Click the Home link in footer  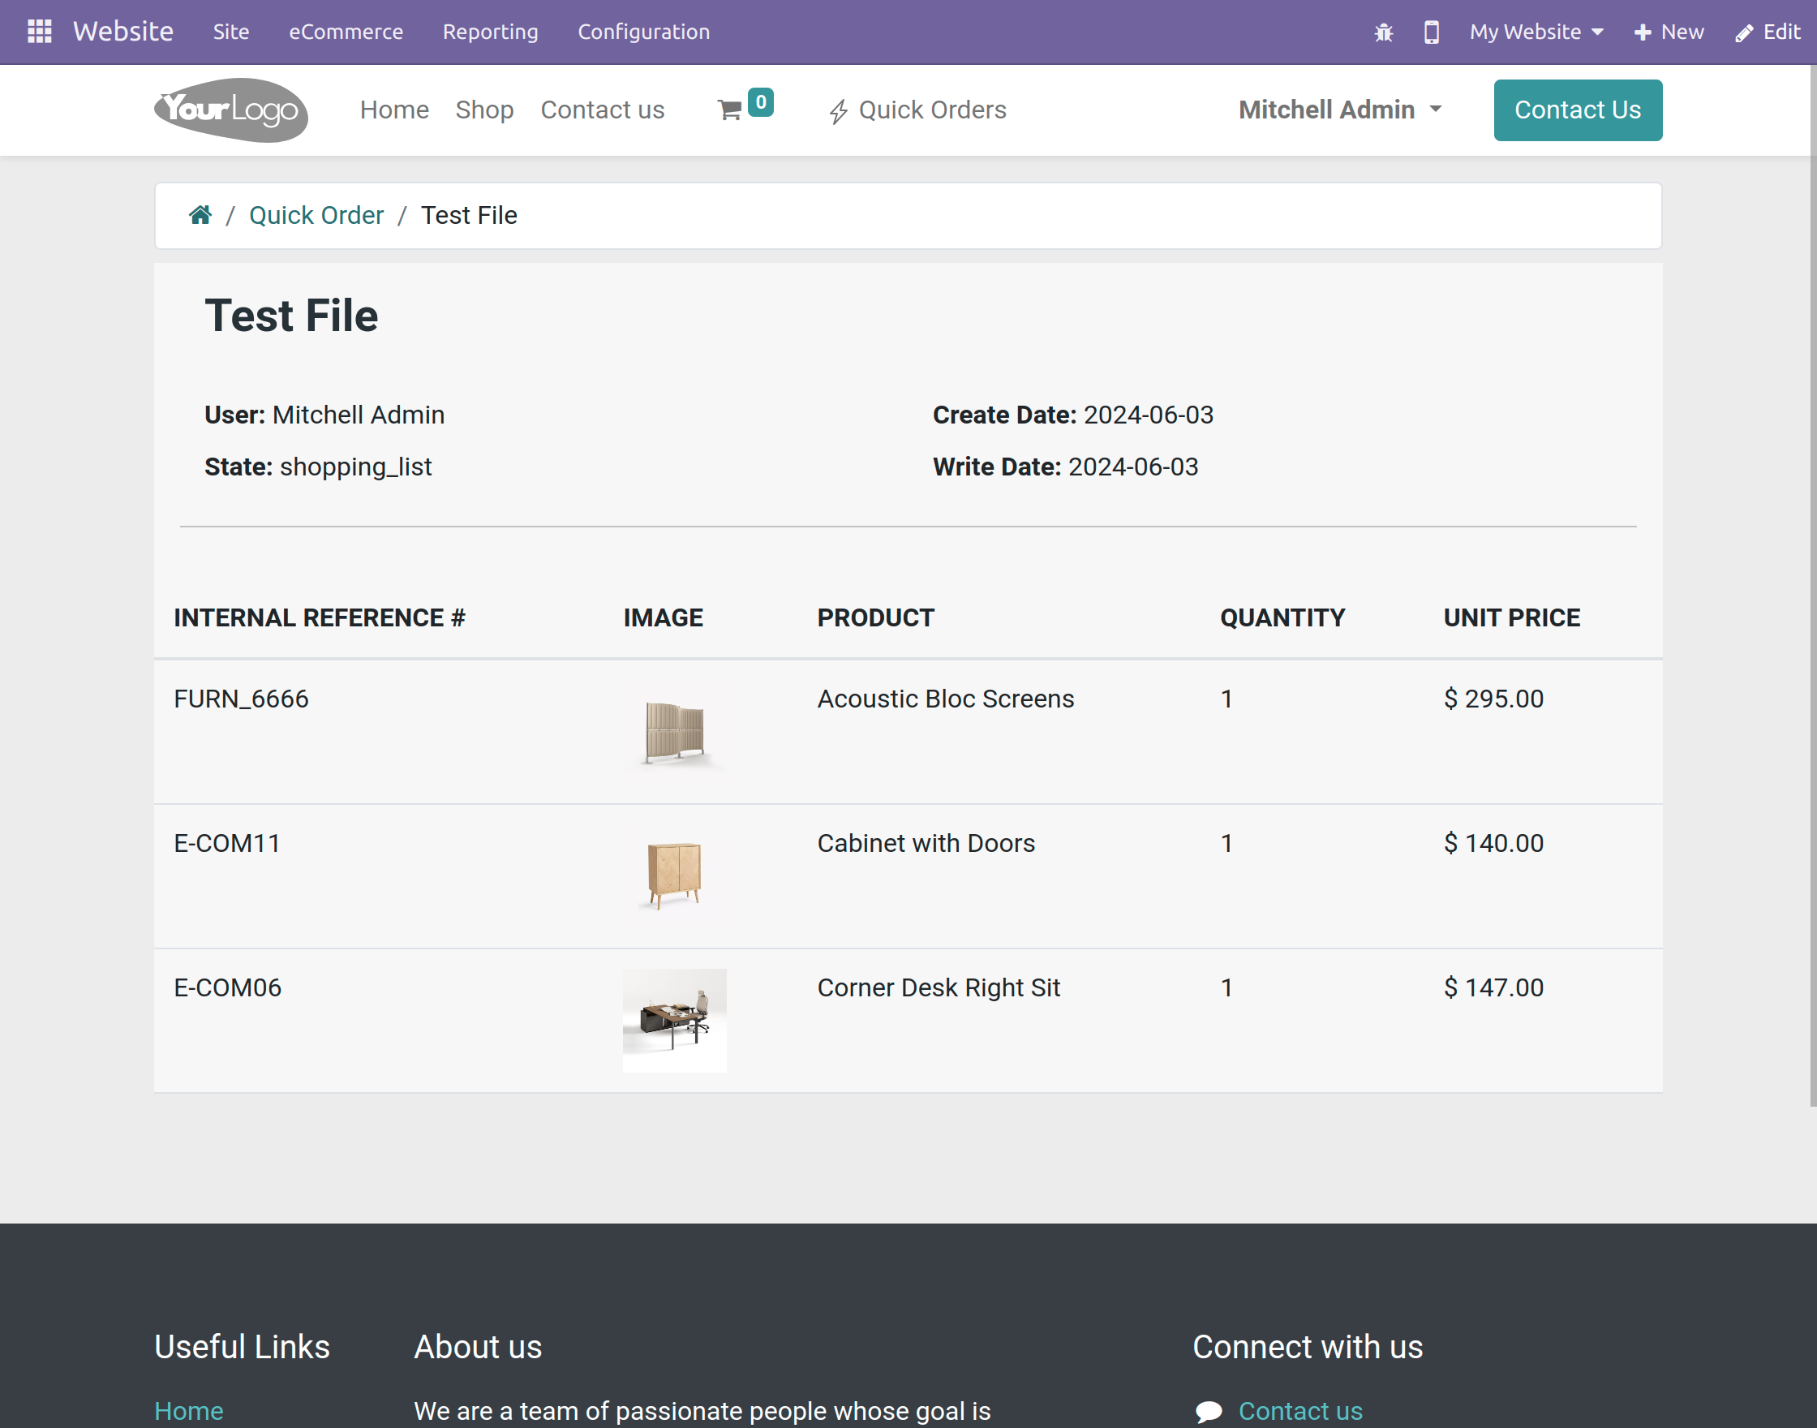pyautogui.click(x=188, y=1410)
